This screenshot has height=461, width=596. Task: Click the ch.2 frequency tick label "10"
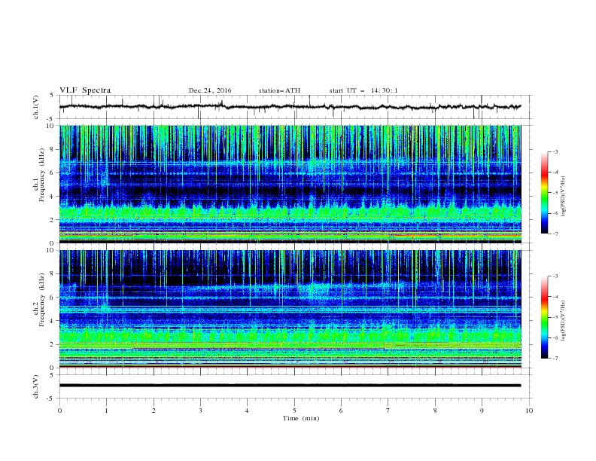[x=50, y=250]
